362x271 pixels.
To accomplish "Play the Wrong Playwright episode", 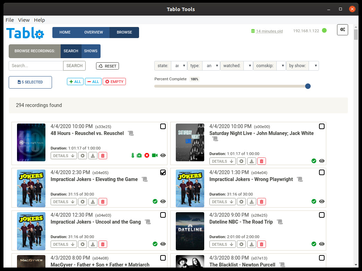I will pyautogui.click(x=241, y=202).
